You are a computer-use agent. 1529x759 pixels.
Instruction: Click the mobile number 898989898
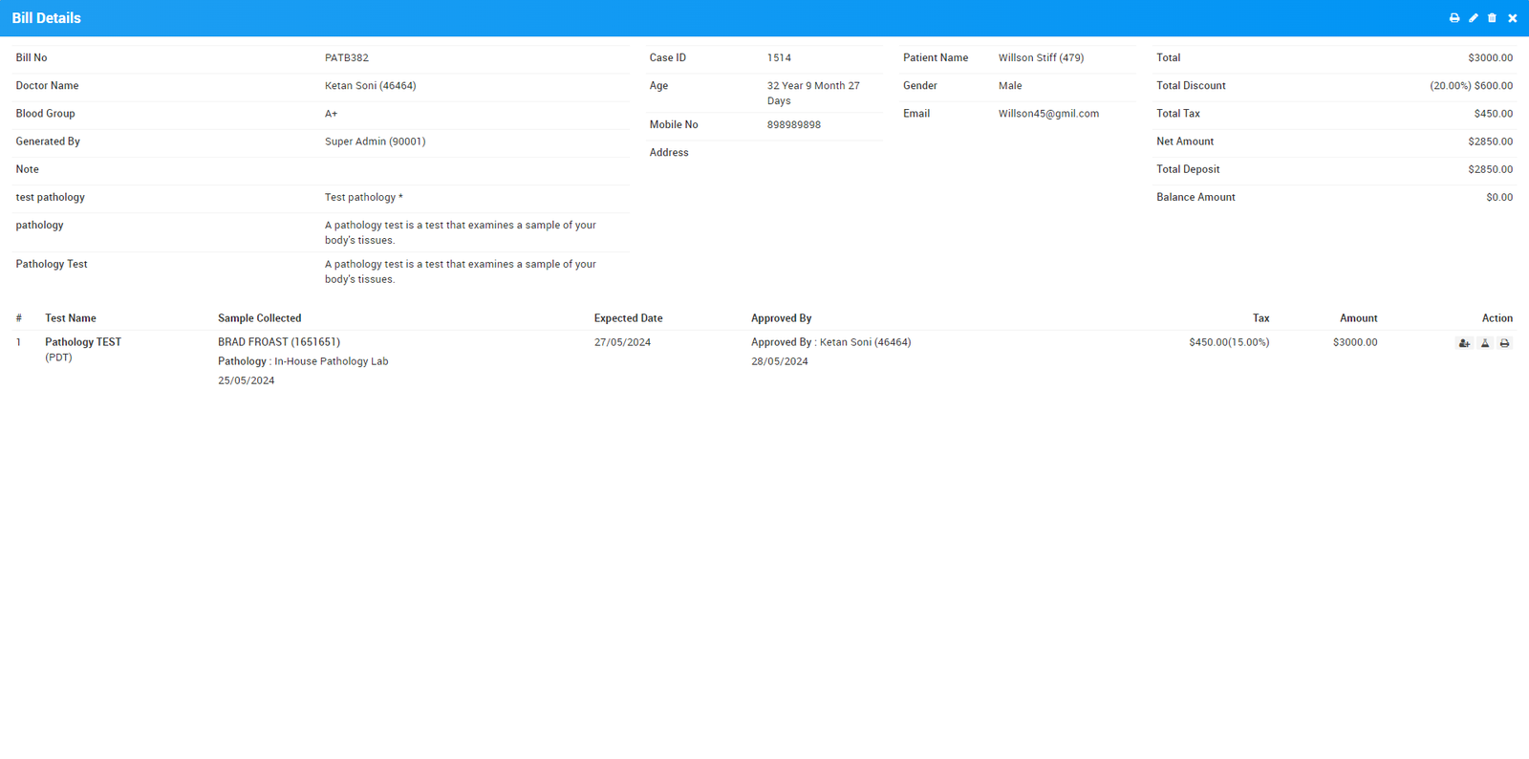[x=793, y=125]
